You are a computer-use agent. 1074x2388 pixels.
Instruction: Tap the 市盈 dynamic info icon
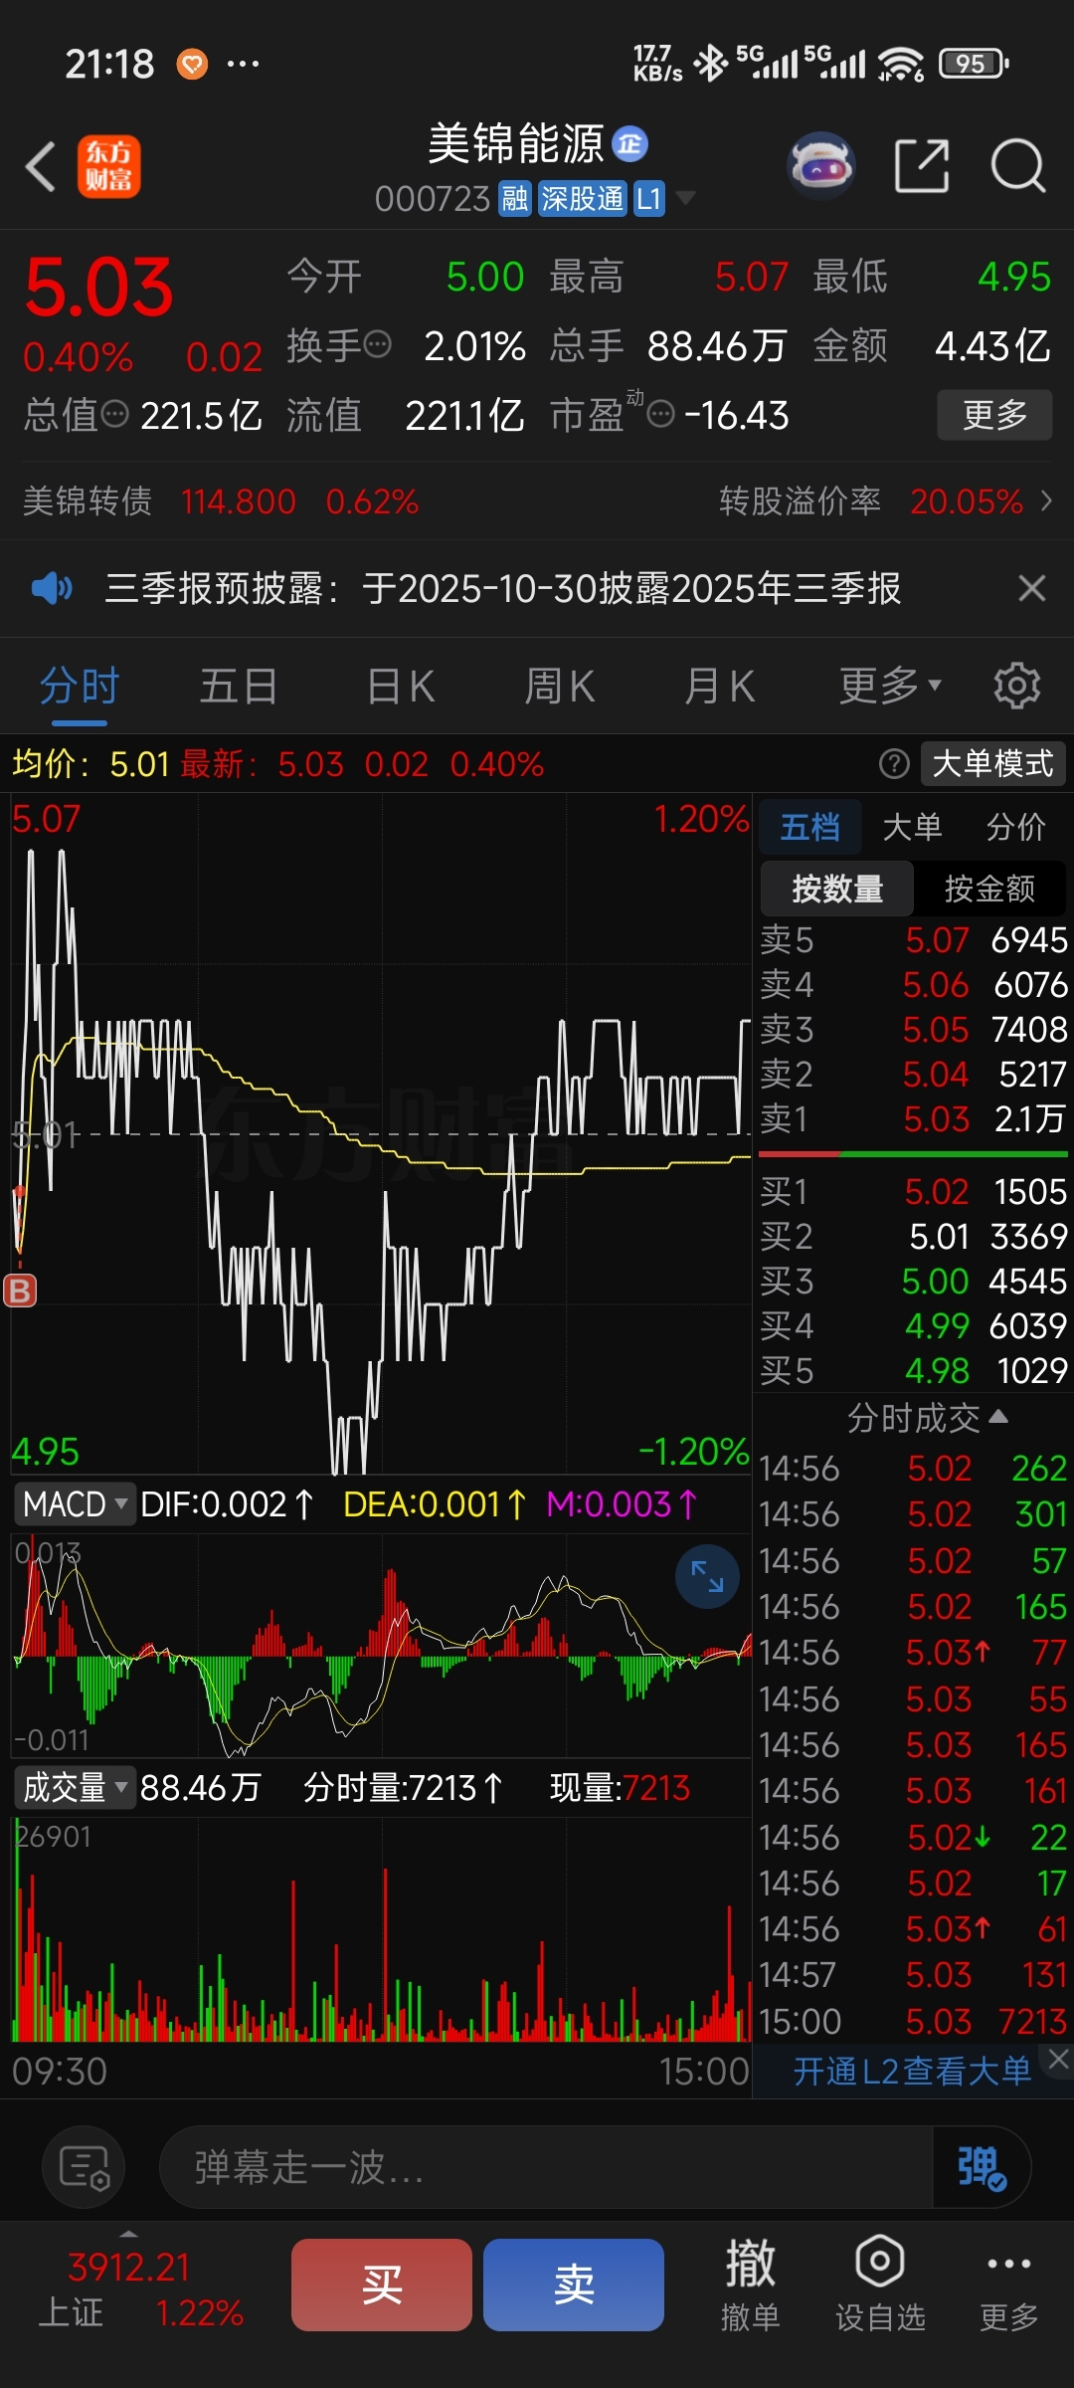point(661,414)
